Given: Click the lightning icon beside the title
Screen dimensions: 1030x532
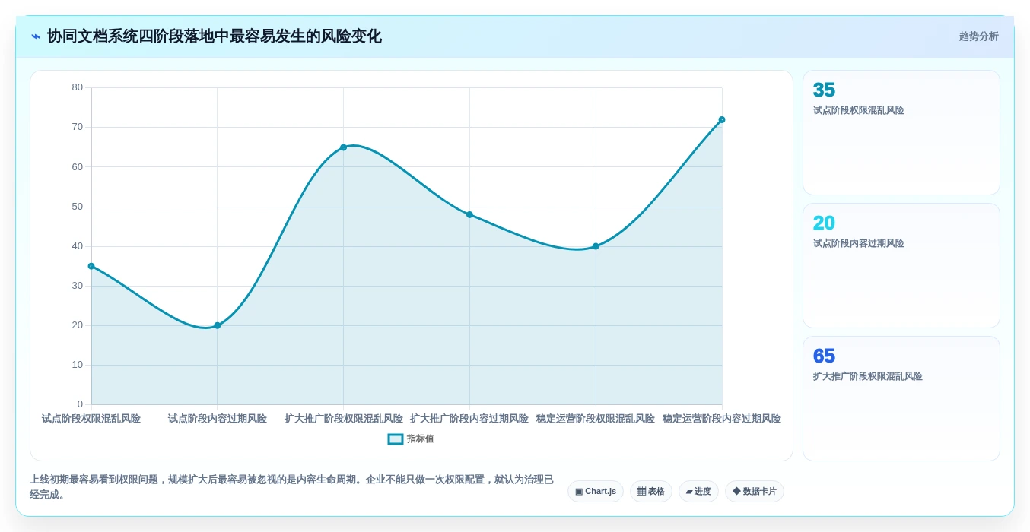Looking at the screenshot, I should [x=36, y=36].
